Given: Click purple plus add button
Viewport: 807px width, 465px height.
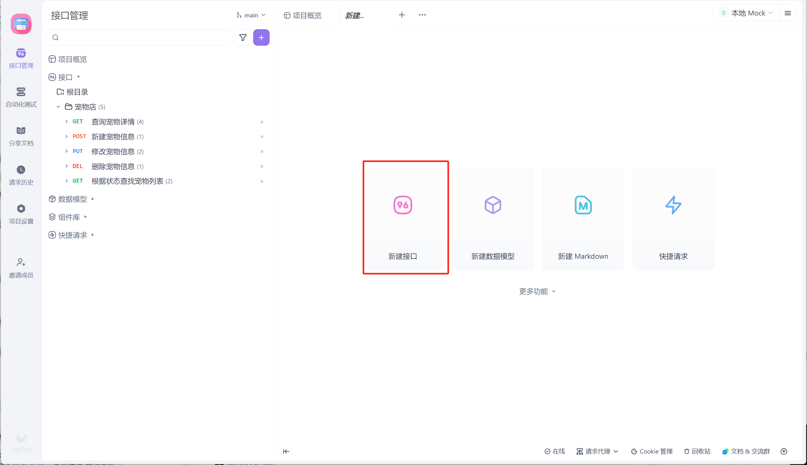Looking at the screenshot, I should coord(261,38).
